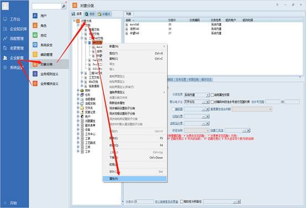
Task: Expand the 文件夹 tree node
Action: [78, 108]
